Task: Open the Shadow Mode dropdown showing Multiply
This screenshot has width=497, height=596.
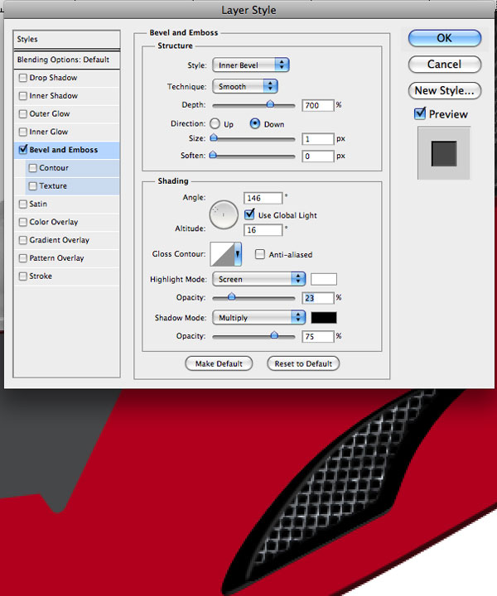Action: 259,317
